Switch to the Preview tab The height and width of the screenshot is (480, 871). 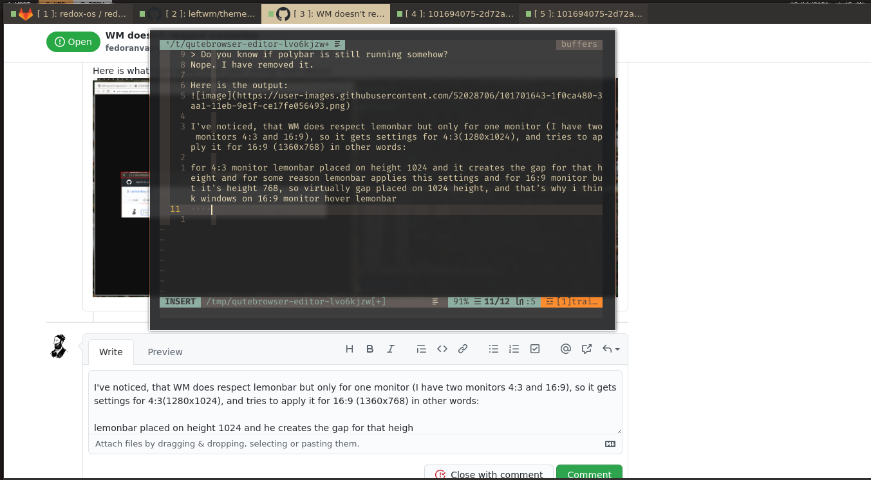165,351
